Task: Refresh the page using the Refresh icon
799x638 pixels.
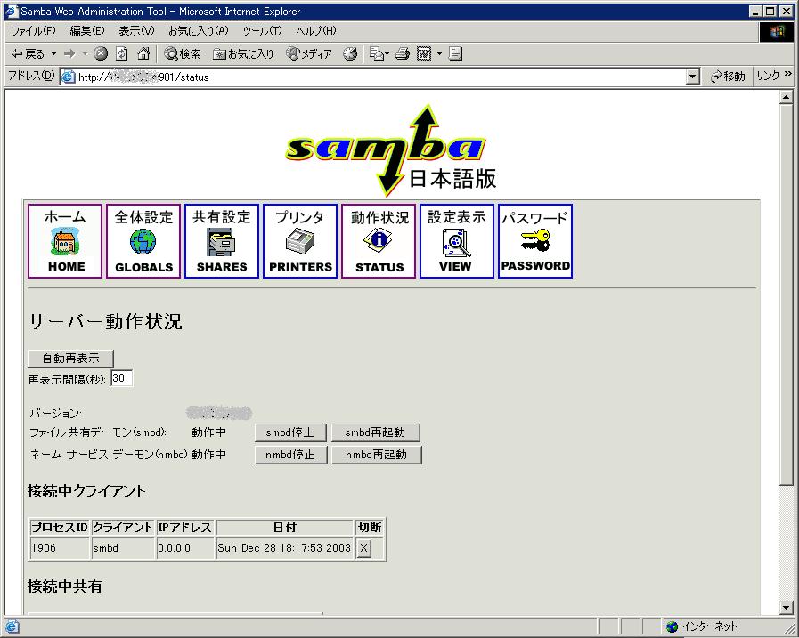Action: click(x=122, y=53)
